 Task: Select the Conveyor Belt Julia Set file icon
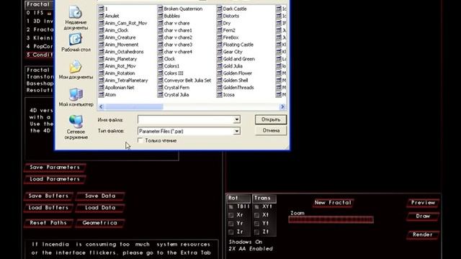coord(161,80)
